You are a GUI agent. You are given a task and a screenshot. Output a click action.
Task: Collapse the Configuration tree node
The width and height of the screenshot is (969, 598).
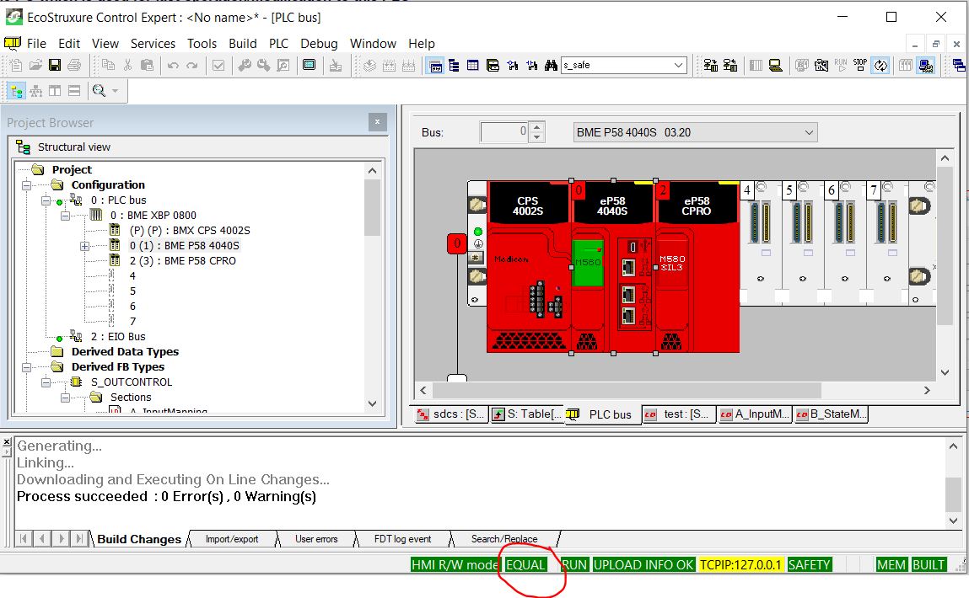(27, 184)
